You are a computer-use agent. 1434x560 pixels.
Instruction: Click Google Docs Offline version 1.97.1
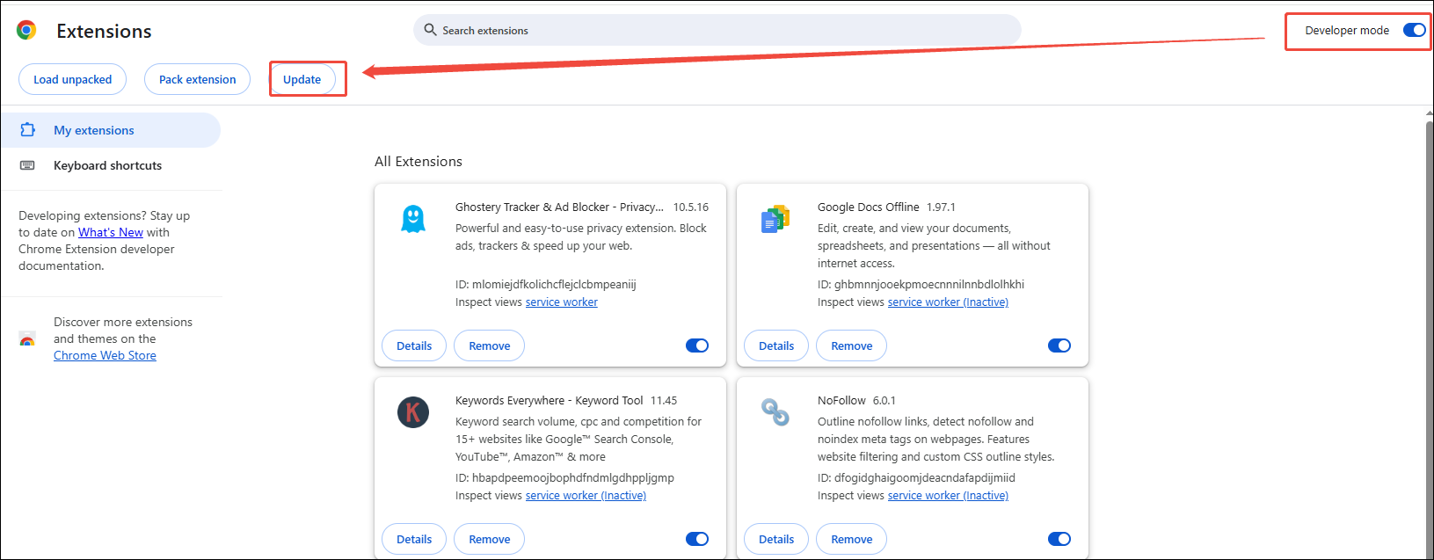point(941,207)
